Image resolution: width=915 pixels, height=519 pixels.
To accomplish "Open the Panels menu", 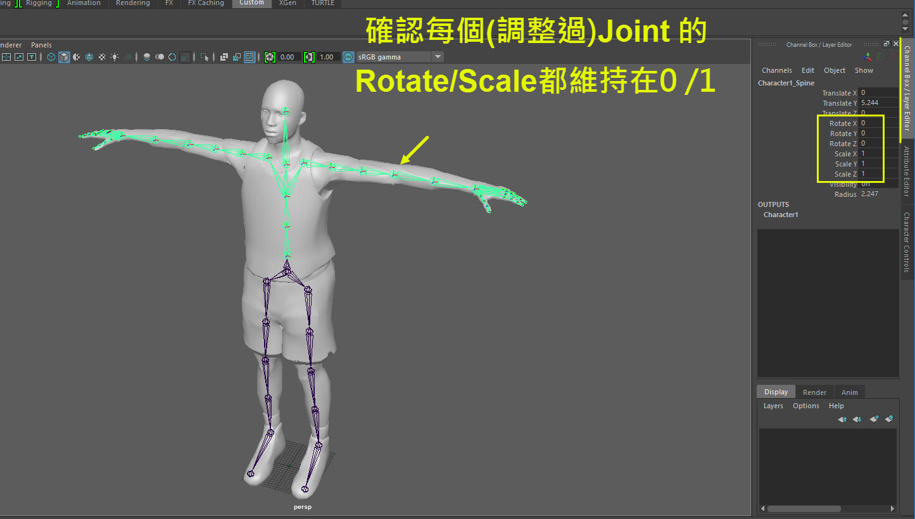I will (42, 45).
